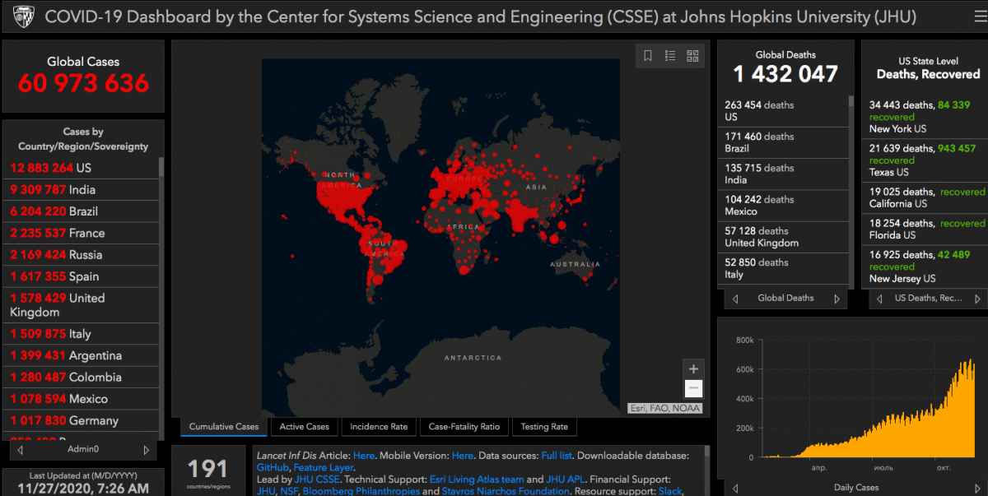Open the Slack link
Viewport: 988px width, 496px height.
click(x=670, y=491)
